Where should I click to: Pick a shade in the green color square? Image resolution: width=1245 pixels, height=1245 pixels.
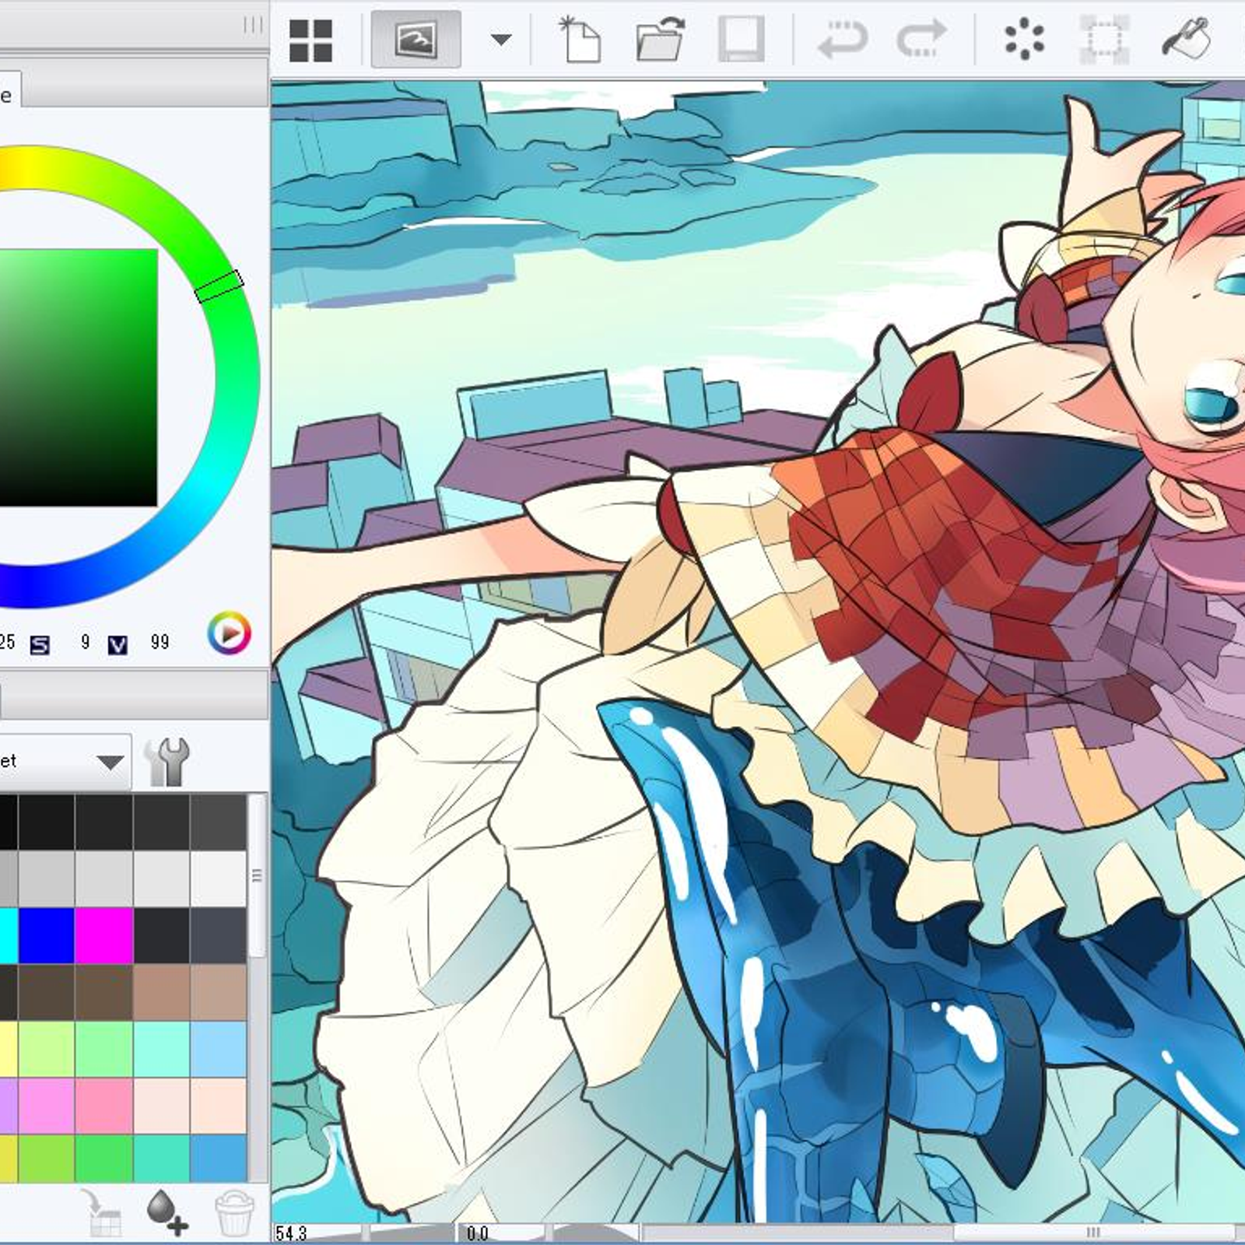point(78,377)
